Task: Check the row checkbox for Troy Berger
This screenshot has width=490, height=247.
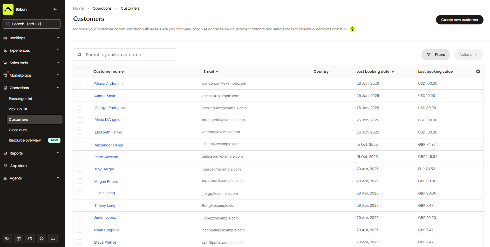Action: (x=79, y=169)
